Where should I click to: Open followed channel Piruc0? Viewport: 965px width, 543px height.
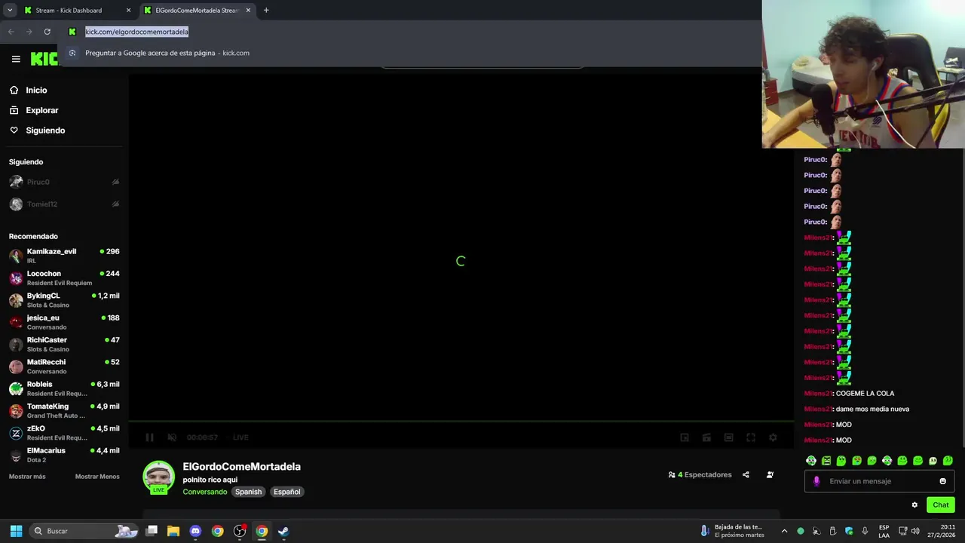(x=63, y=182)
